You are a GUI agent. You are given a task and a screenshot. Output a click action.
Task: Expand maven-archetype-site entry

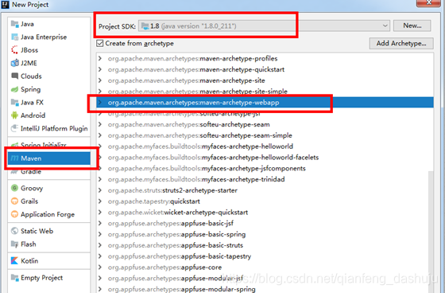100,80
